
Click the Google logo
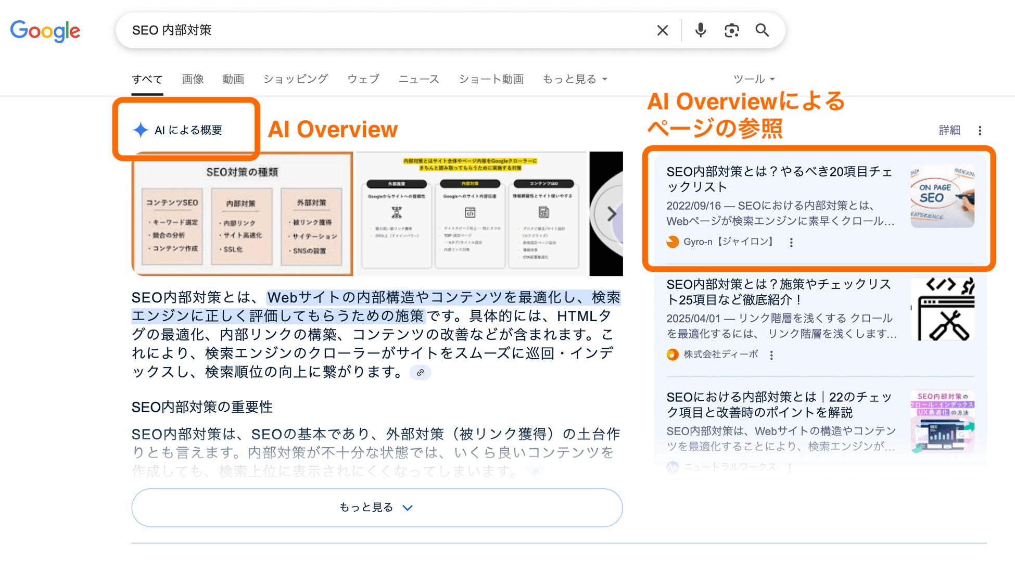click(x=45, y=31)
